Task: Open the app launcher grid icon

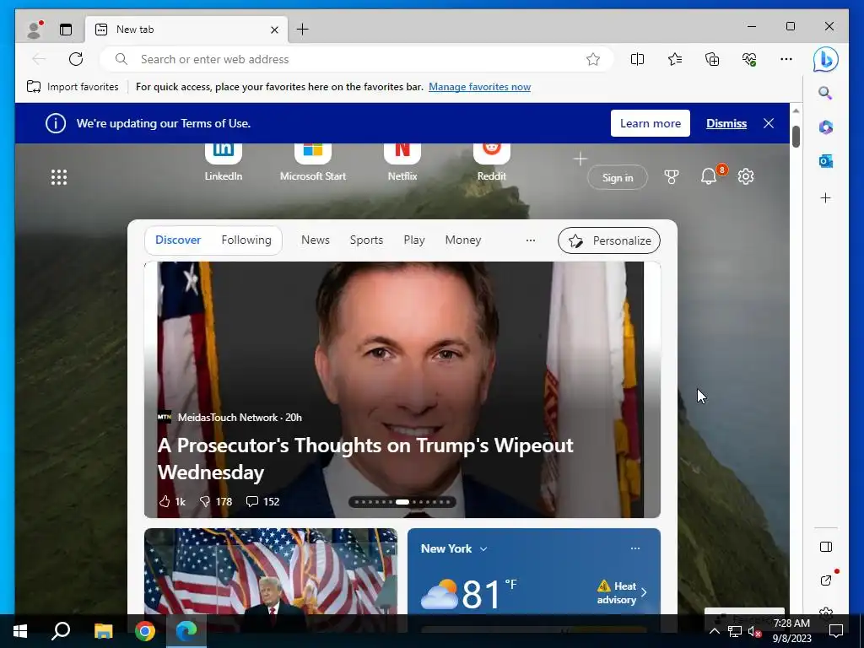Action: (x=59, y=177)
